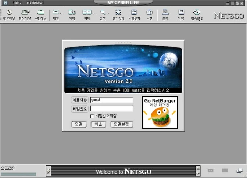
Task: Click the banner scroll up arrow
Action: (x=198, y=168)
